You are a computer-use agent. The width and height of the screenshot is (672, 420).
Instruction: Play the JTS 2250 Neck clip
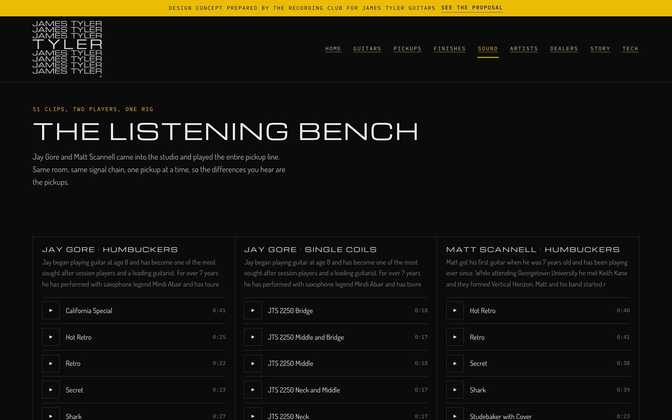(x=253, y=415)
